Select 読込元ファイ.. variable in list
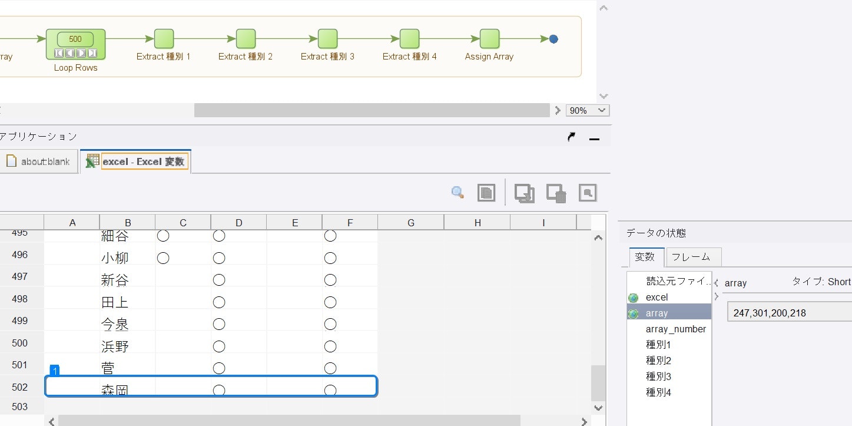852x426 pixels. click(x=669, y=281)
